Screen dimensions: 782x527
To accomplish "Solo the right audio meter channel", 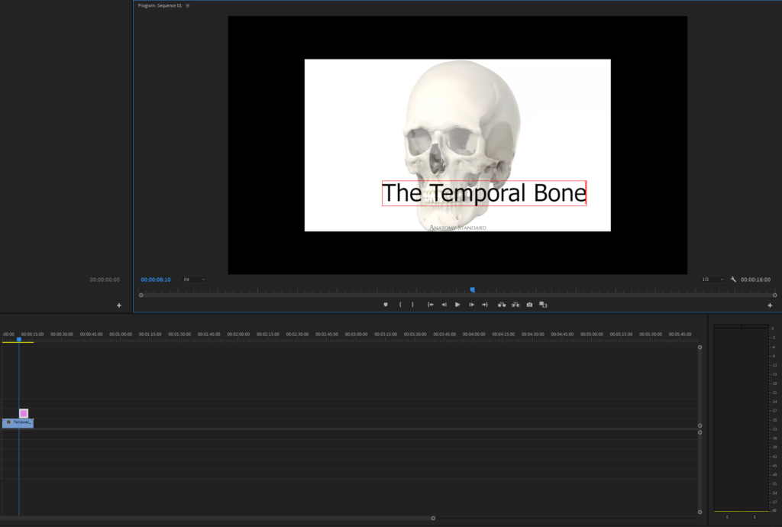I will [x=755, y=517].
